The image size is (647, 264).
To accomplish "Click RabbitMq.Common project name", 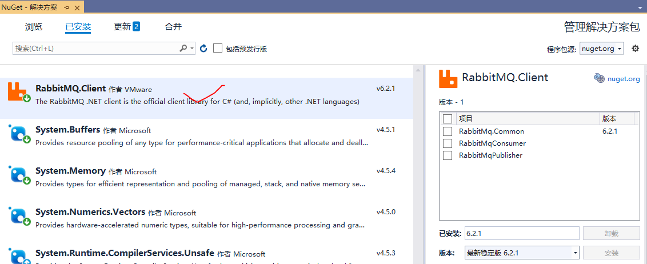I will coord(492,131).
